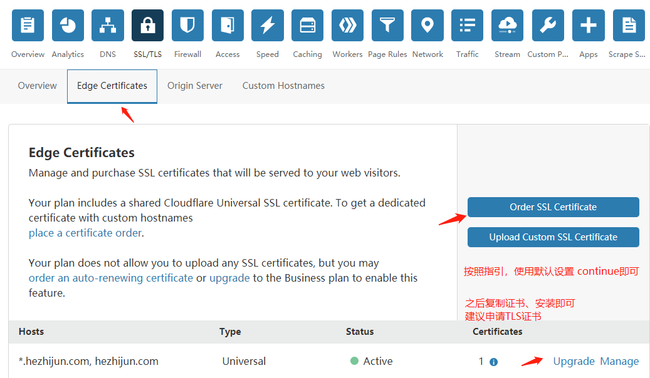Open the Speed lightning bolt icon
Viewport: 650px width, 378px height.
click(268, 26)
